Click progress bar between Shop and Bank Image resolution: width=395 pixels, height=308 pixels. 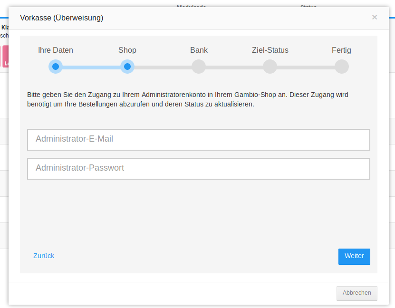point(163,67)
